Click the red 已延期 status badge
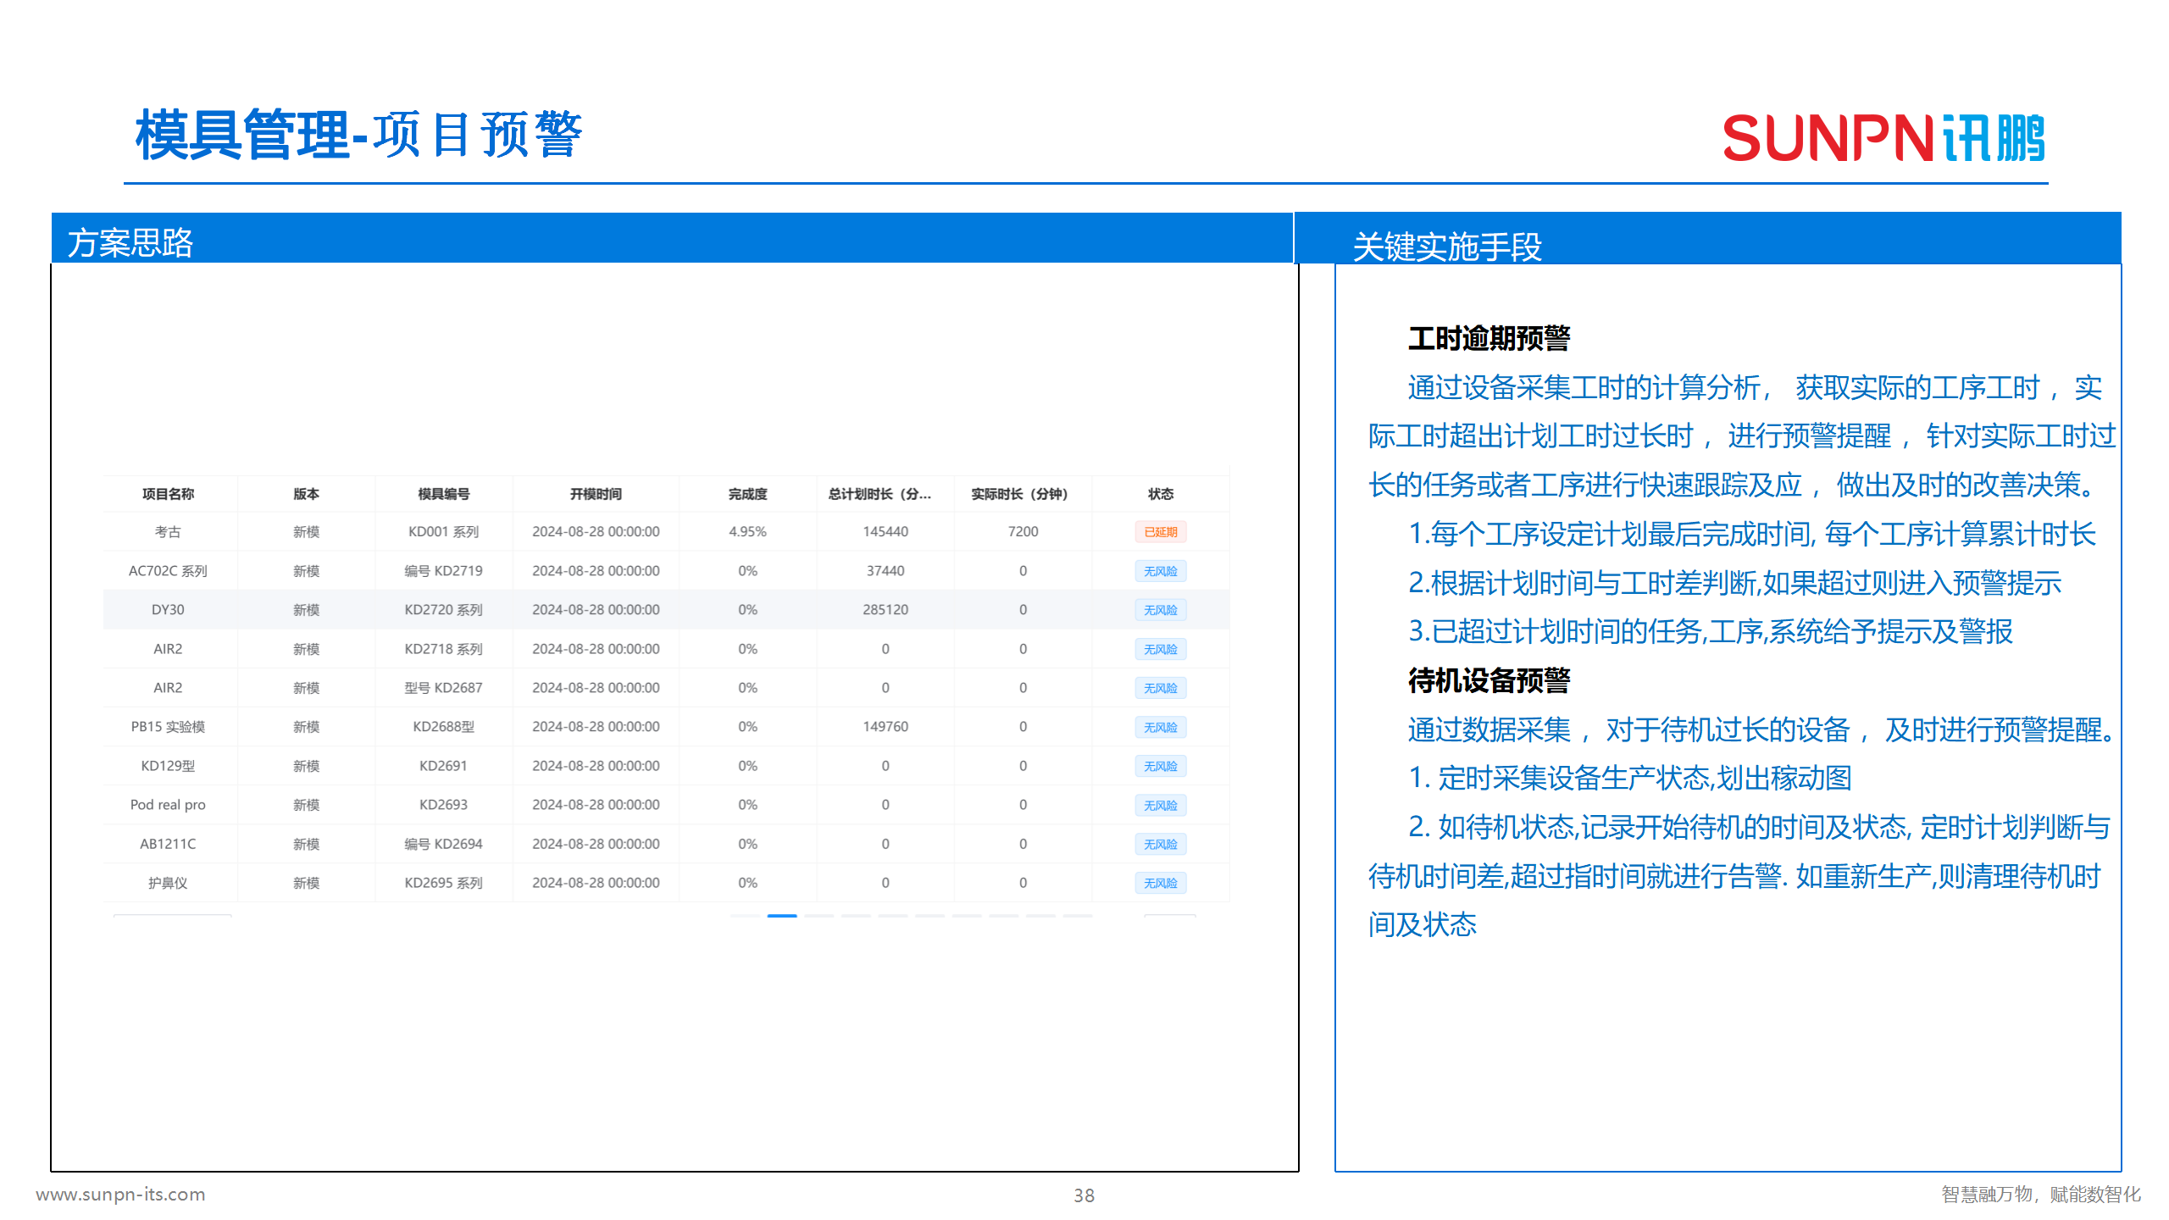The width and height of the screenshot is (2169, 1220). point(1160,532)
